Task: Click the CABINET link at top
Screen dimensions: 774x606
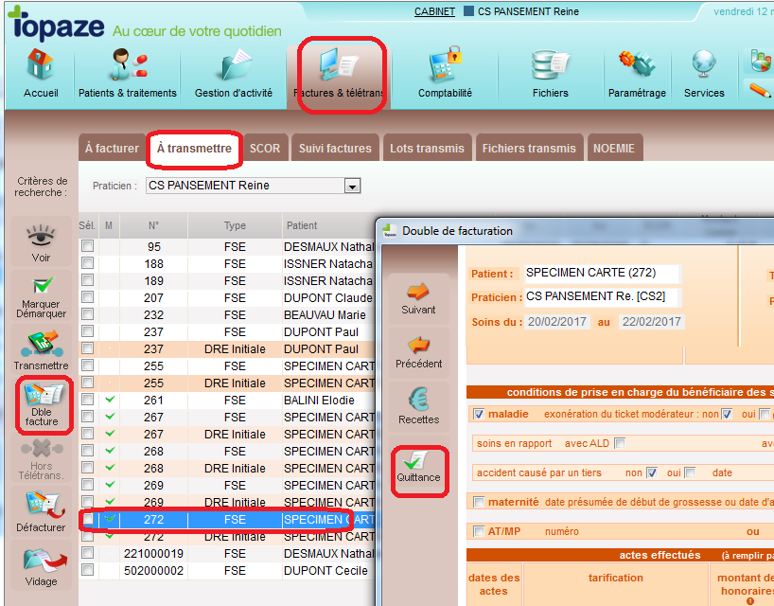Action: pyautogui.click(x=434, y=12)
